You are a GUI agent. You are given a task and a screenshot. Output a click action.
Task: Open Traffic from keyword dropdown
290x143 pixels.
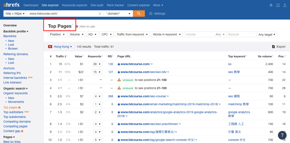click(132, 35)
